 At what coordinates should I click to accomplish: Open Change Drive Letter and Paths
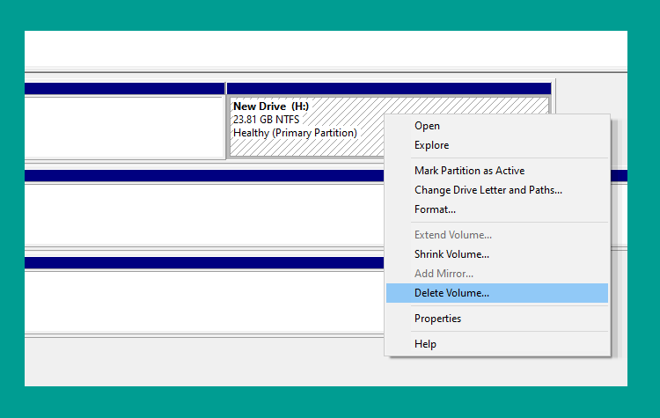pos(496,190)
